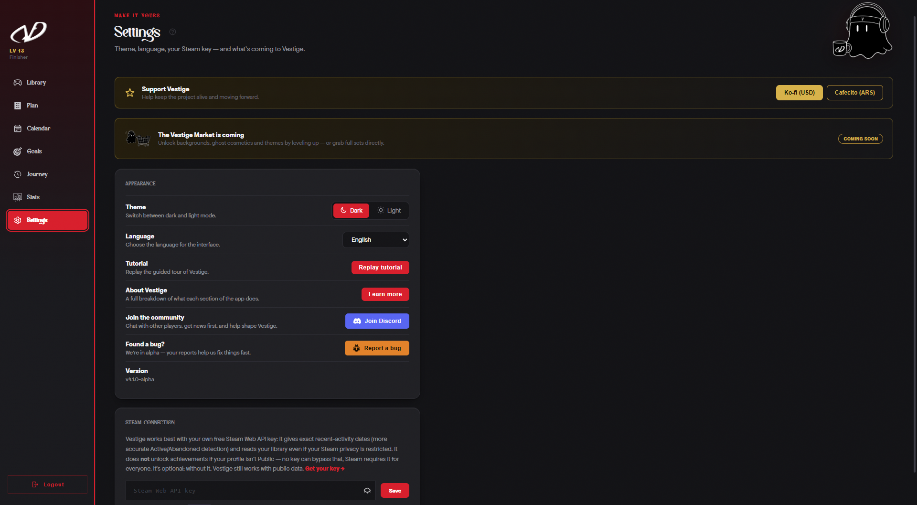Click the Calendar icon in the sidebar
This screenshot has height=505, width=917.
click(x=18, y=129)
